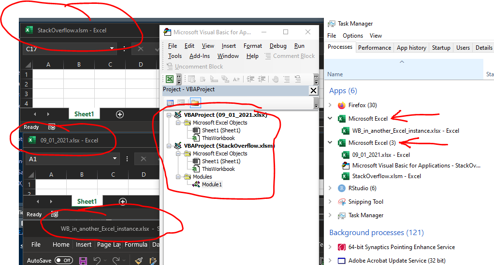
Task: Expand Firefox (30) process group
Action: [x=330, y=105]
